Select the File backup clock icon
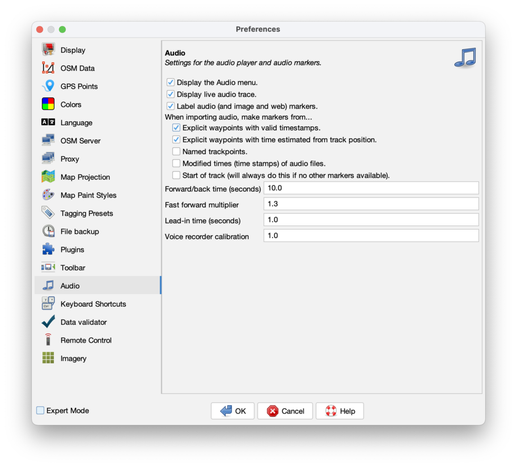Viewport: 517px width, 467px height. (x=49, y=231)
